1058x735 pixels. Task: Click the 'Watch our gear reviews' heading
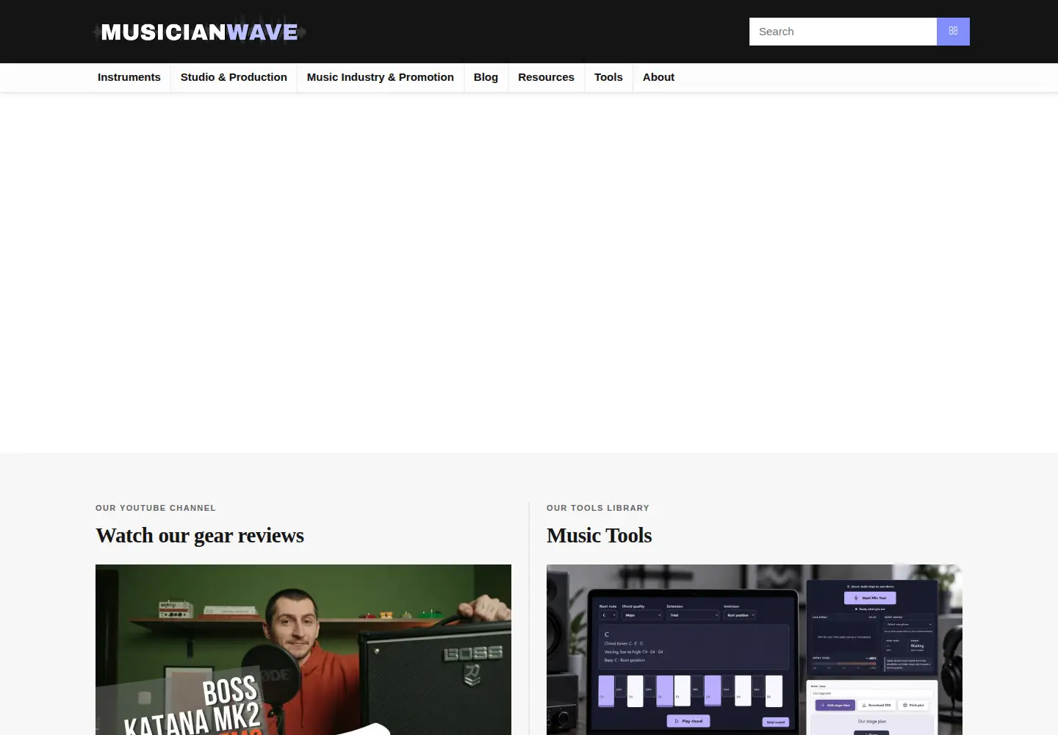click(x=200, y=535)
